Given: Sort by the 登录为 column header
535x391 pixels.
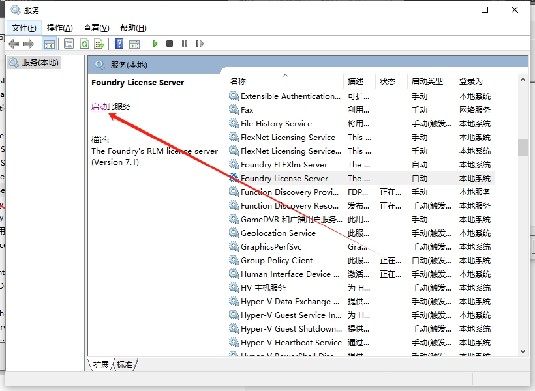Looking at the screenshot, I should [475, 81].
